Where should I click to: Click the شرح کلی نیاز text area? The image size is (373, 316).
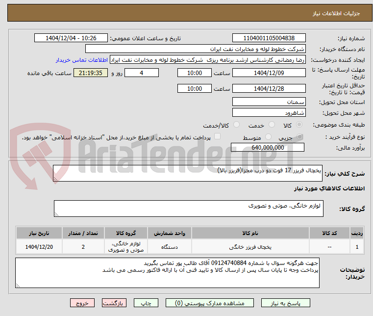(x=187, y=173)
